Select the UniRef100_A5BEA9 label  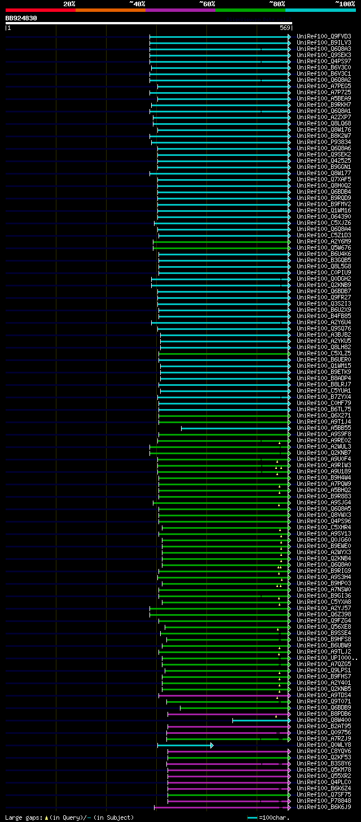click(x=324, y=99)
